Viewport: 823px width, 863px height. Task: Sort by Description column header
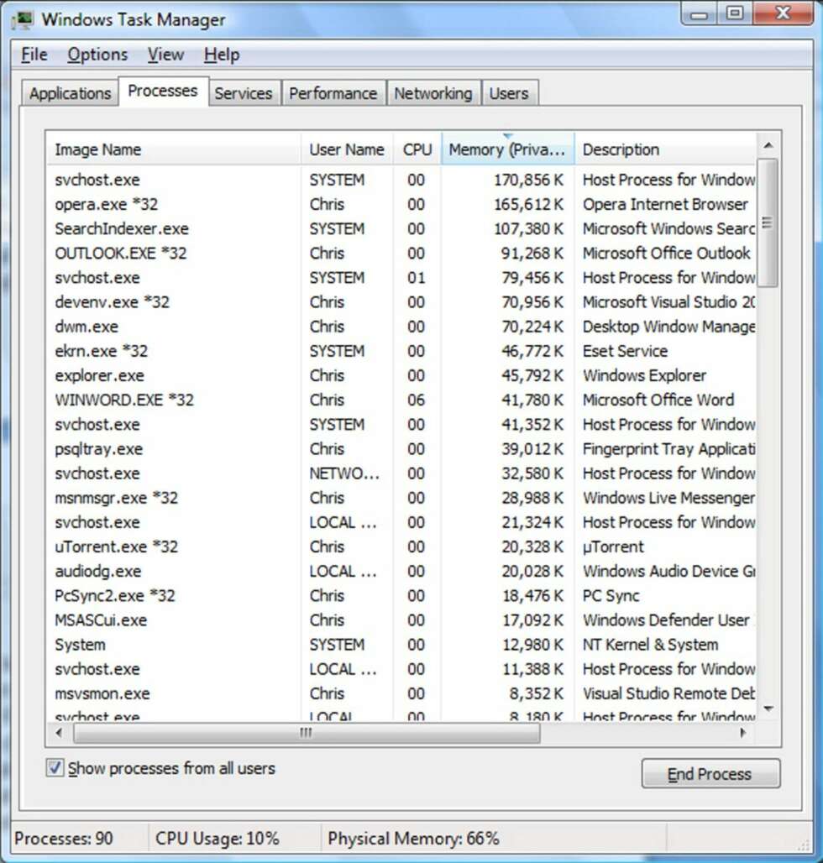[x=665, y=149]
